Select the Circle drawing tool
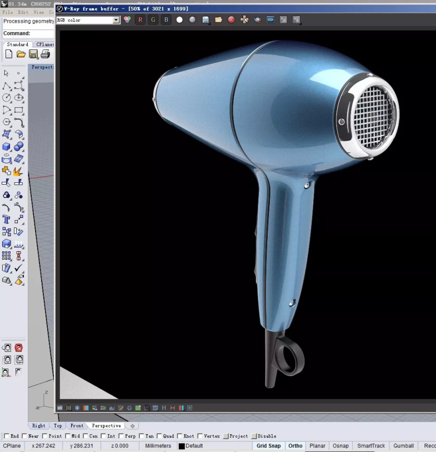 [x=7, y=98]
